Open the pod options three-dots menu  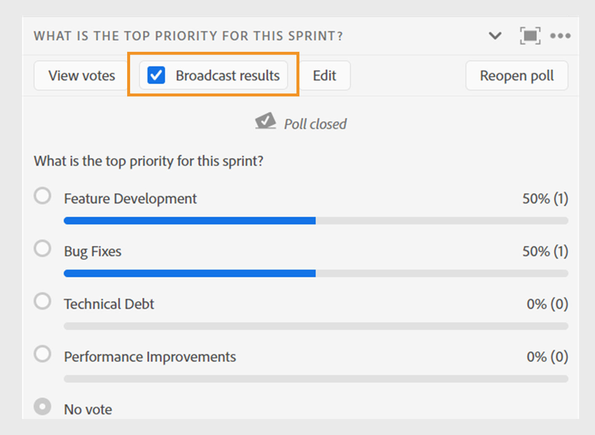pos(560,36)
